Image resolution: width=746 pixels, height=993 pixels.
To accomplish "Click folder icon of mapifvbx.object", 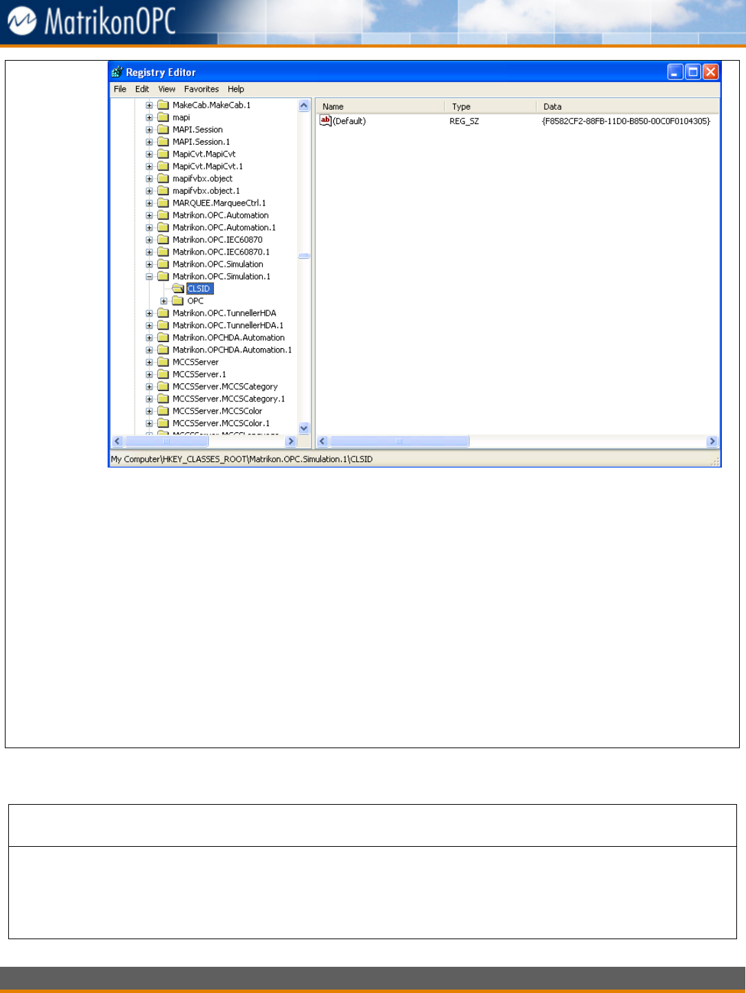I will tap(163, 179).
